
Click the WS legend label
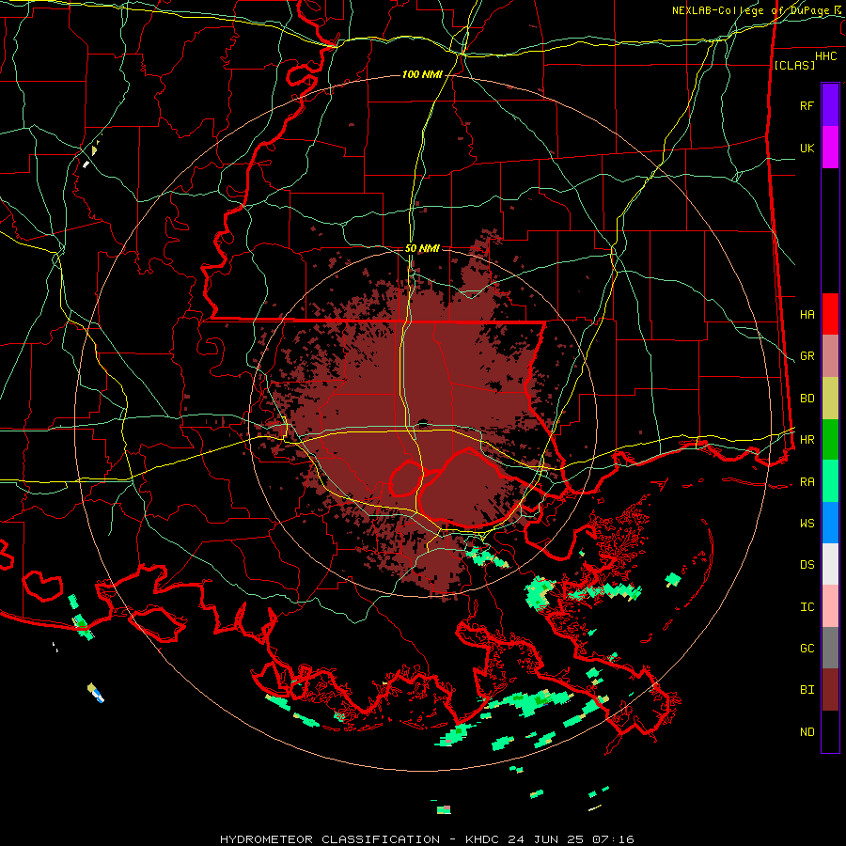807,524
